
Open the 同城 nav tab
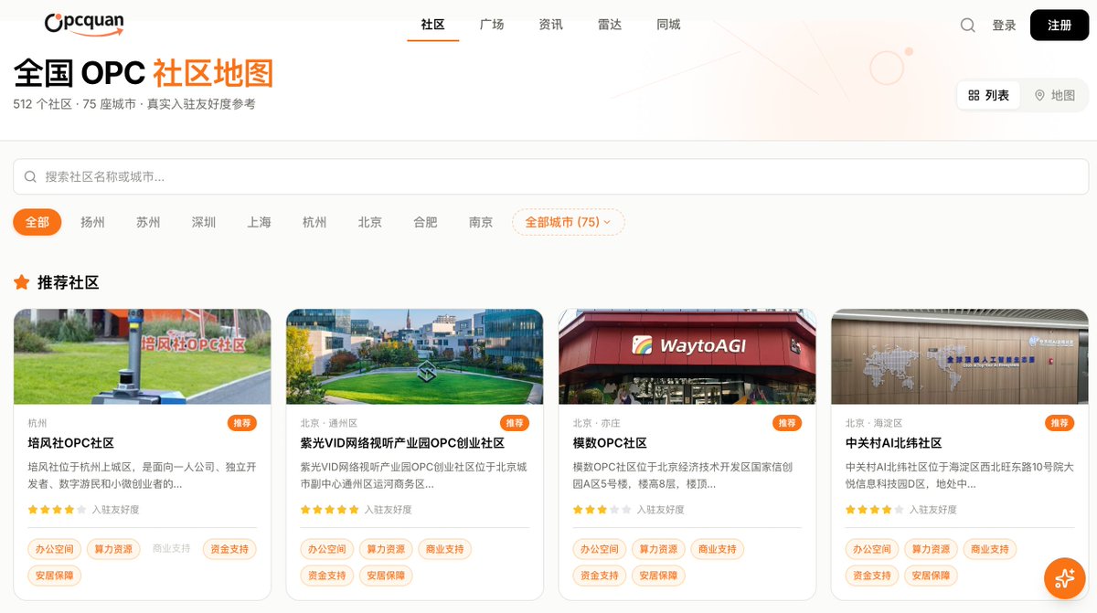pos(668,25)
